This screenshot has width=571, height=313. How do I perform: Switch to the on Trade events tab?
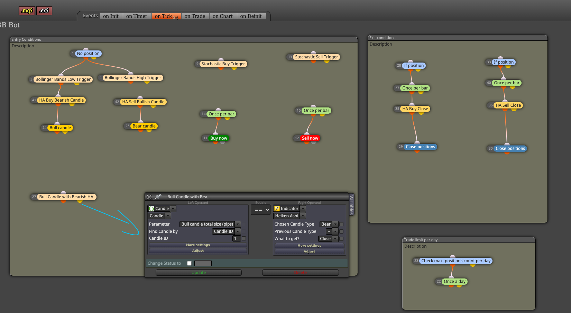(195, 16)
